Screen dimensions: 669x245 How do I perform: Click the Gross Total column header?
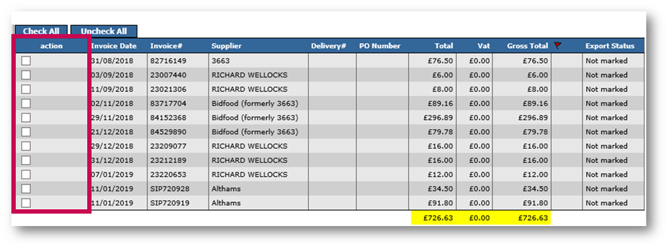tap(527, 46)
